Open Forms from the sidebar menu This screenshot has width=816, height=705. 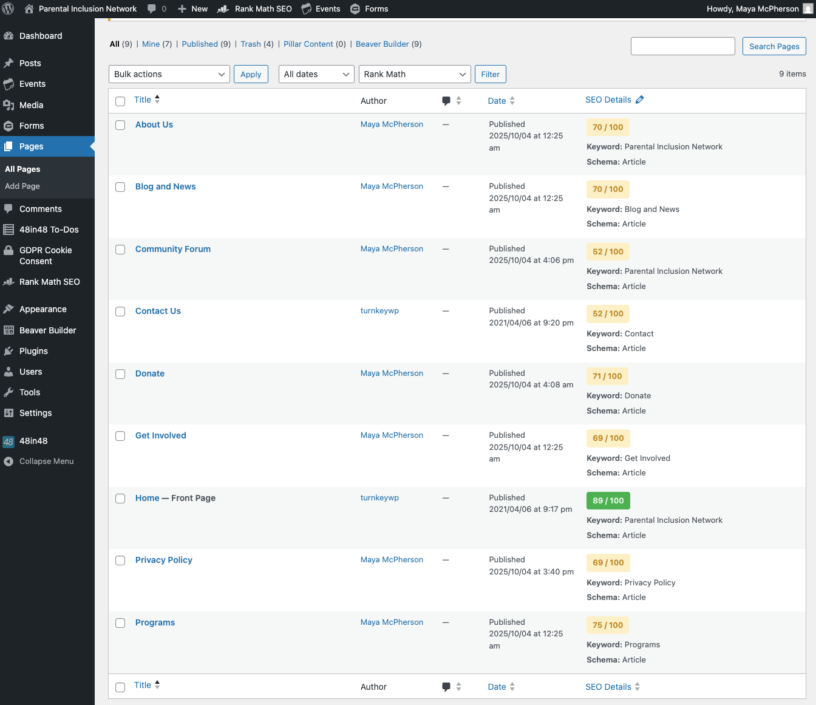[x=32, y=126]
